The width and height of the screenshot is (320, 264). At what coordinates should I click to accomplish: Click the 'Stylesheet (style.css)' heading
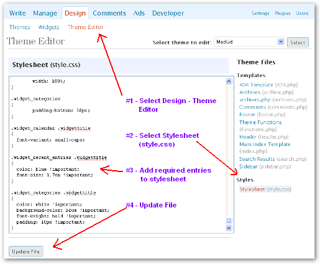(46, 65)
